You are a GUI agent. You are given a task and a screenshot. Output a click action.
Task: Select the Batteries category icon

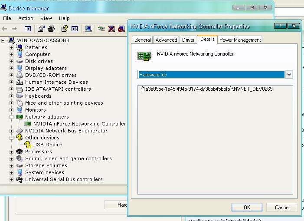point(20,47)
